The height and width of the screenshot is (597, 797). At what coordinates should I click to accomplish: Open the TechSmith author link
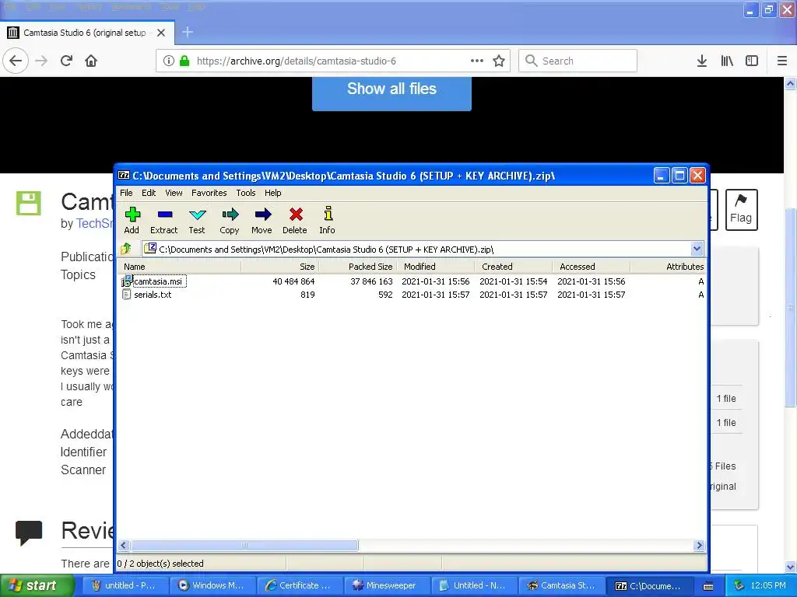point(95,223)
